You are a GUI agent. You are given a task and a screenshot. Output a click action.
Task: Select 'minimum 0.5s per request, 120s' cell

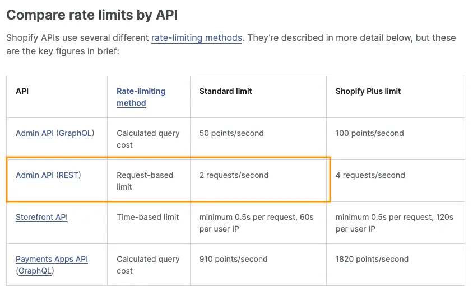tap(396, 223)
